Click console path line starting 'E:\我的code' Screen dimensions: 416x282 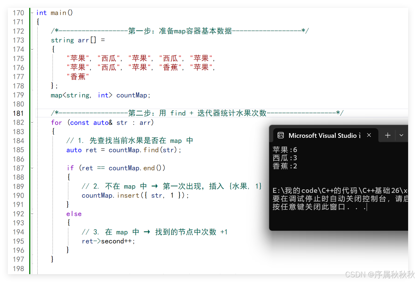pyautogui.click(x=340, y=191)
